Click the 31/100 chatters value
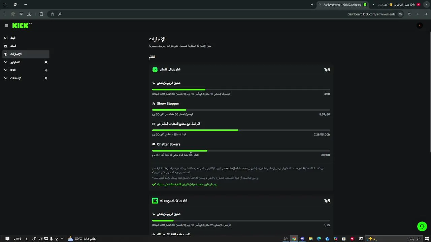Image resolution: width=431 pixels, height=242 pixels. pos(325,155)
